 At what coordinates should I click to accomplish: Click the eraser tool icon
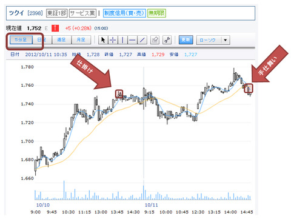[155, 40]
